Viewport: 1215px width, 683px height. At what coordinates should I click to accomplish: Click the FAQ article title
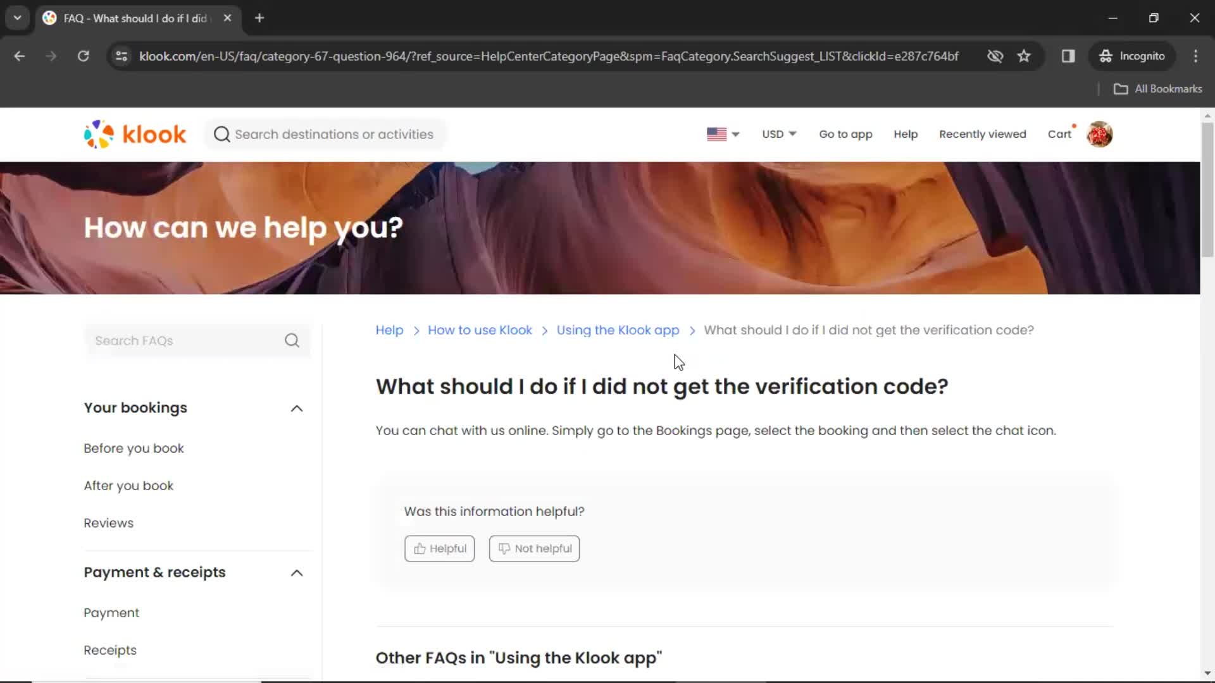(x=662, y=386)
